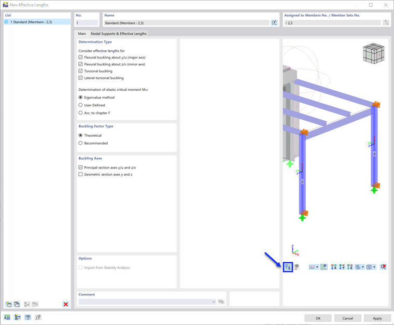Toggle the red numbering display icon
Image resolution: width=394 pixels, height=325 pixels.
coord(312,267)
